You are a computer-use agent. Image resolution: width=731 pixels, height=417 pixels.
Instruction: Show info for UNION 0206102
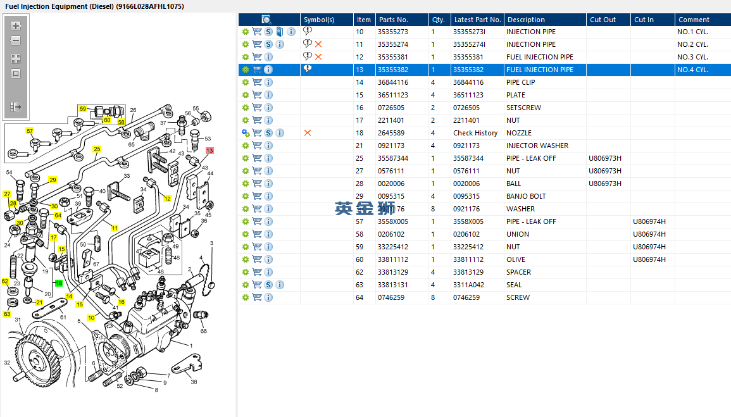coord(268,234)
